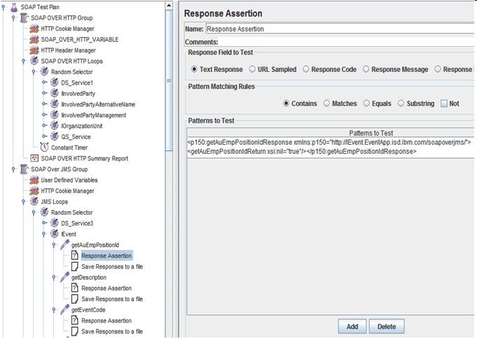Collapse the IEvent node
The width and height of the screenshot is (477, 339).
[44, 234]
